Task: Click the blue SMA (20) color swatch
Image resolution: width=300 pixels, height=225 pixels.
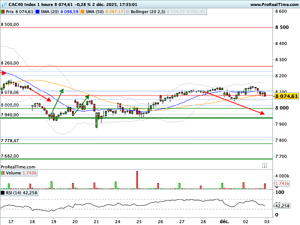Action: pyautogui.click(x=37, y=12)
